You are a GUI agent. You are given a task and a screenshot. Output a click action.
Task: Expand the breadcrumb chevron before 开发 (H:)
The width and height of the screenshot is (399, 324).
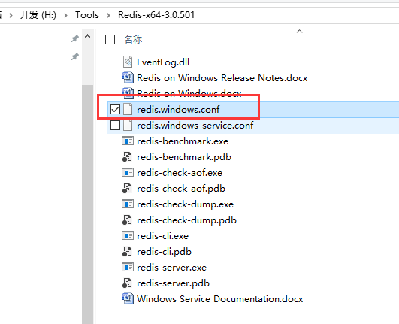pyautogui.click(x=11, y=15)
